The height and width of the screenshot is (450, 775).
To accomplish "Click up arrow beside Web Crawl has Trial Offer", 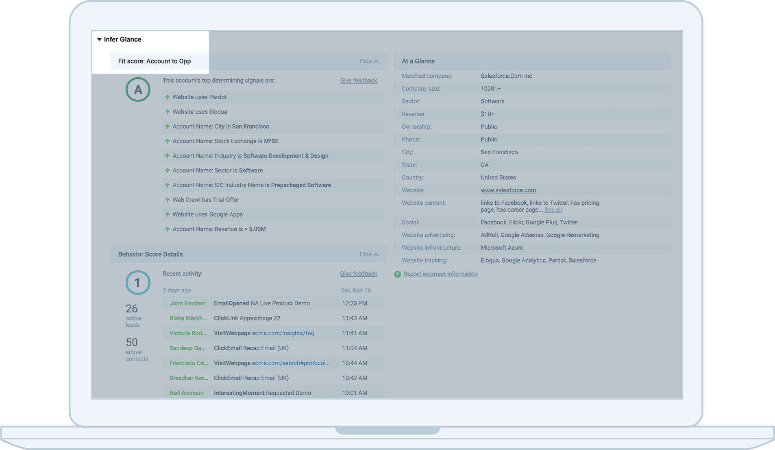I will click(x=167, y=200).
